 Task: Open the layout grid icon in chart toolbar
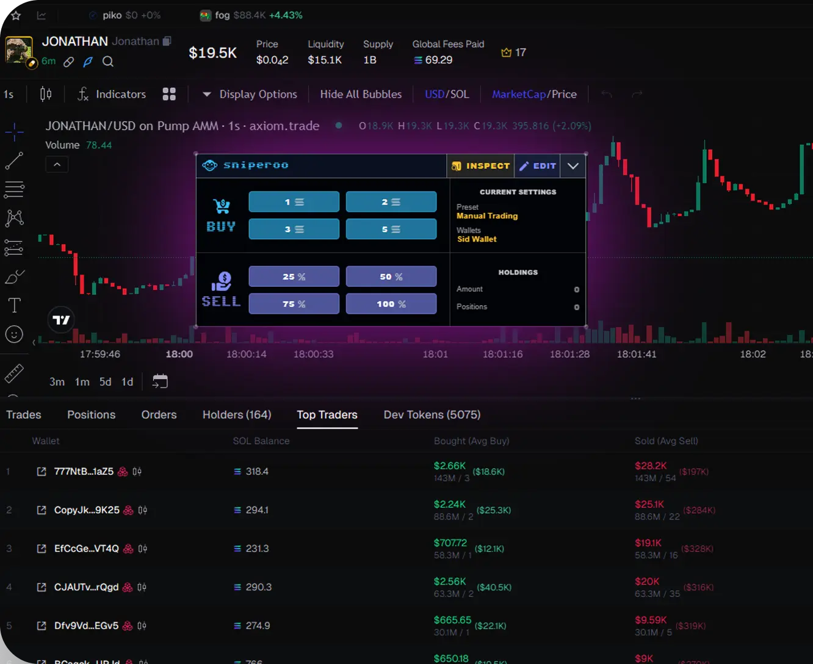[169, 94]
